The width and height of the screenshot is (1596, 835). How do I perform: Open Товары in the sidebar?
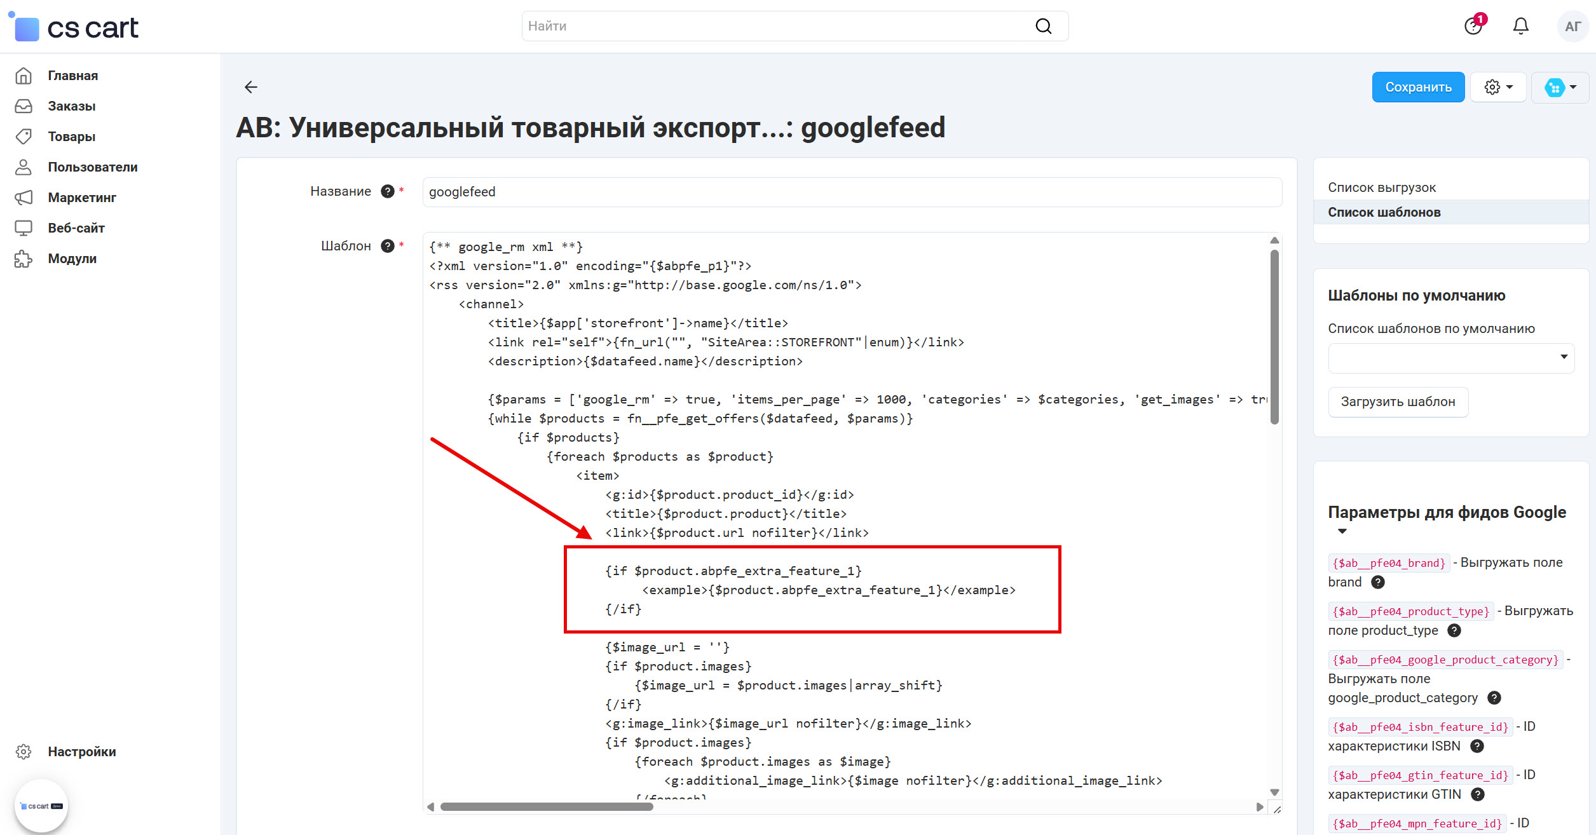(72, 137)
